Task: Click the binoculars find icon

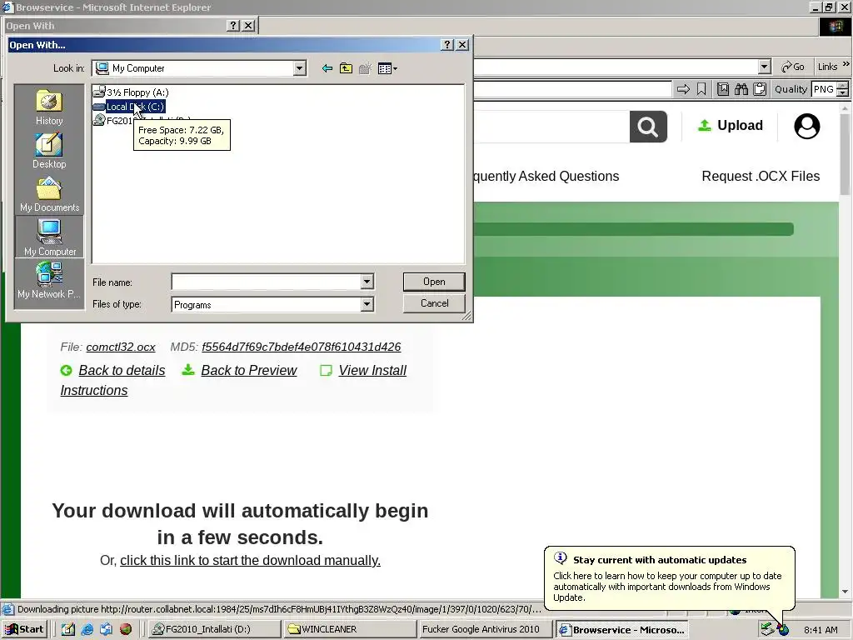Action: point(741,89)
